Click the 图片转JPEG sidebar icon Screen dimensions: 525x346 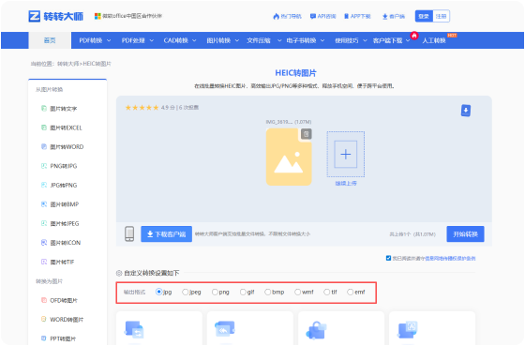tap(44, 223)
